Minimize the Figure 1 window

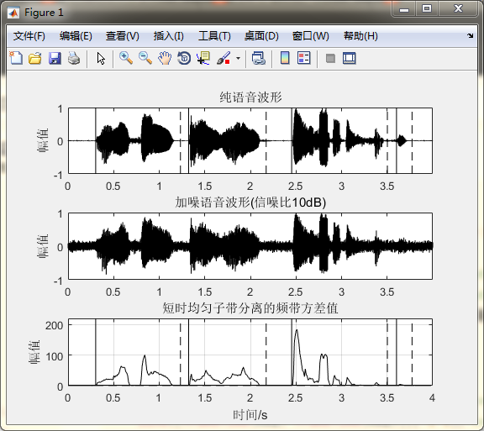pos(404,9)
